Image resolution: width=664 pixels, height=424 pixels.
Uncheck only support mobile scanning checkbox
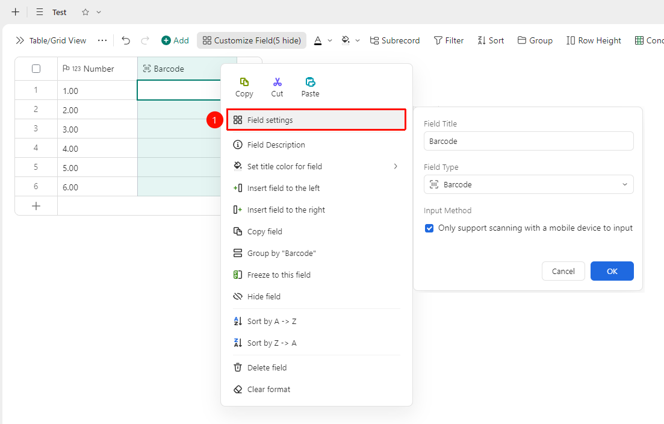tap(429, 228)
